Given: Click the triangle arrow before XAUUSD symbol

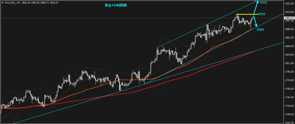Looking at the screenshot, I should coord(2,3).
